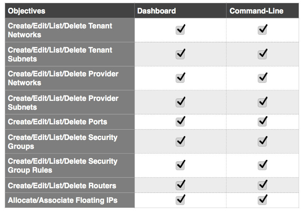
Task: Toggle Command-Line checkbox for Tenant Networks
Action: pos(262,30)
